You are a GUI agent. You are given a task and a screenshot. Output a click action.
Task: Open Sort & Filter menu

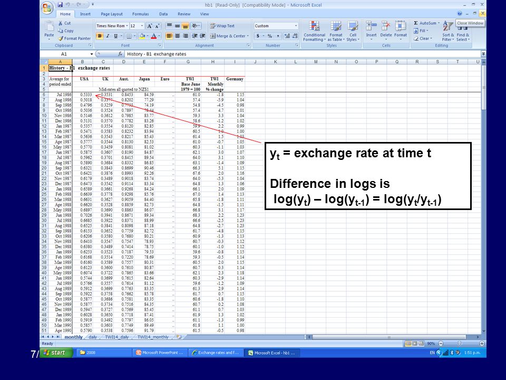(448, 31)
